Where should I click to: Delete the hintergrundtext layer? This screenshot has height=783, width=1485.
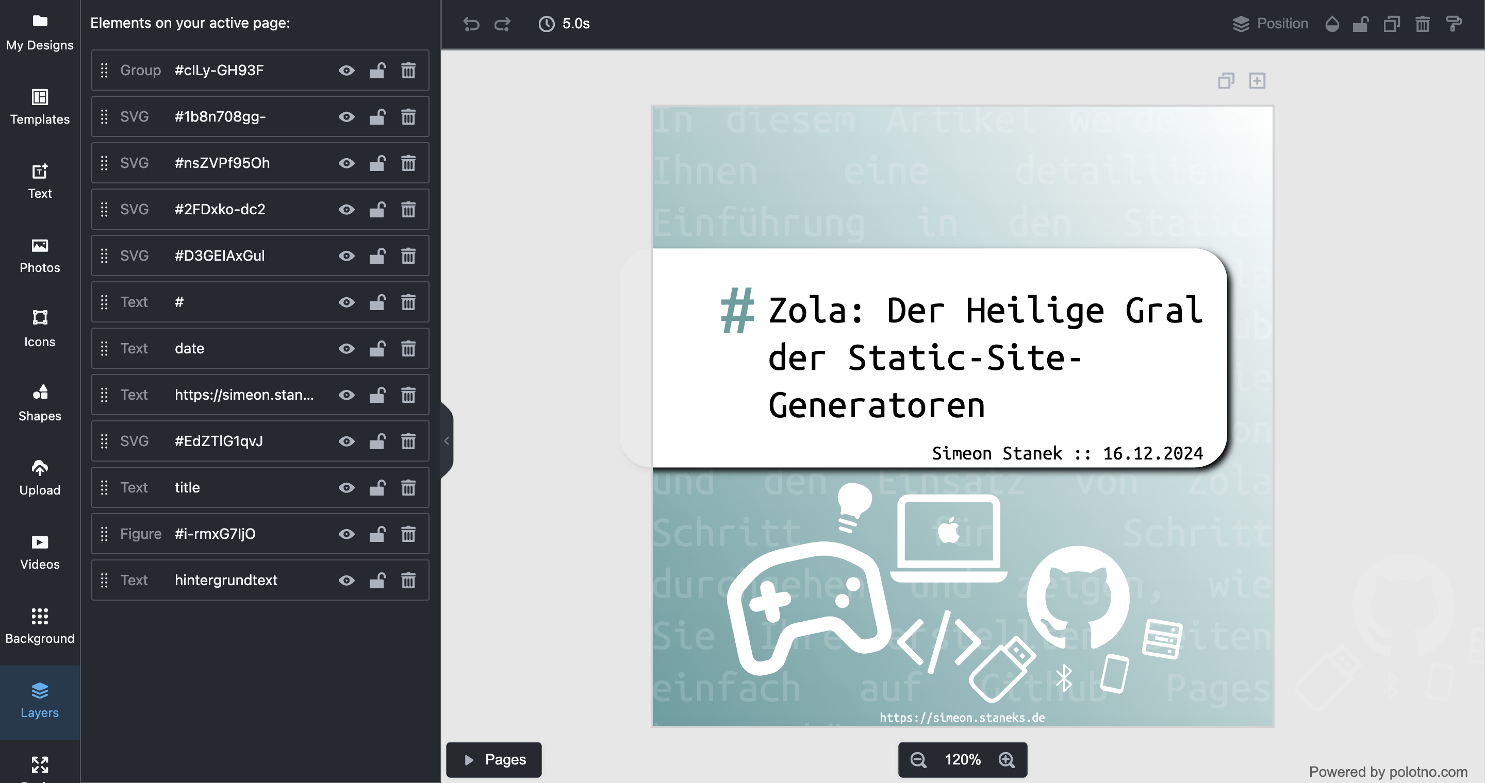[x=408, y=581]
